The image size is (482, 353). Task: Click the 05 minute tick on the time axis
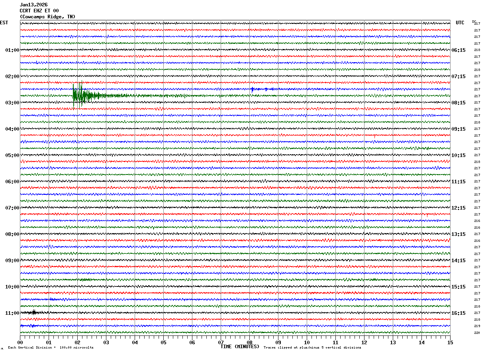163,342
